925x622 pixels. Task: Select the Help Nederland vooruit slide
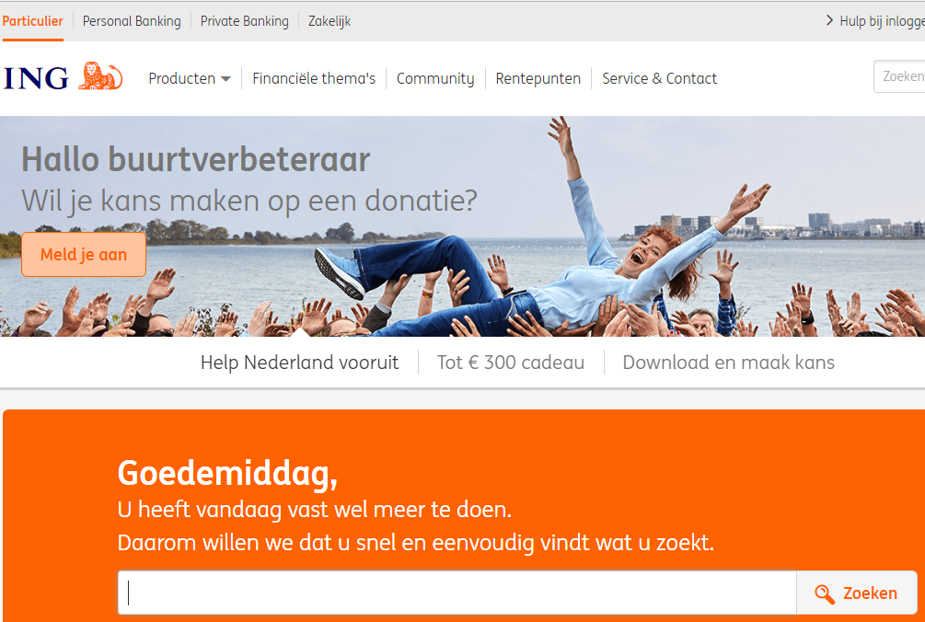click(x=300, y=362)
